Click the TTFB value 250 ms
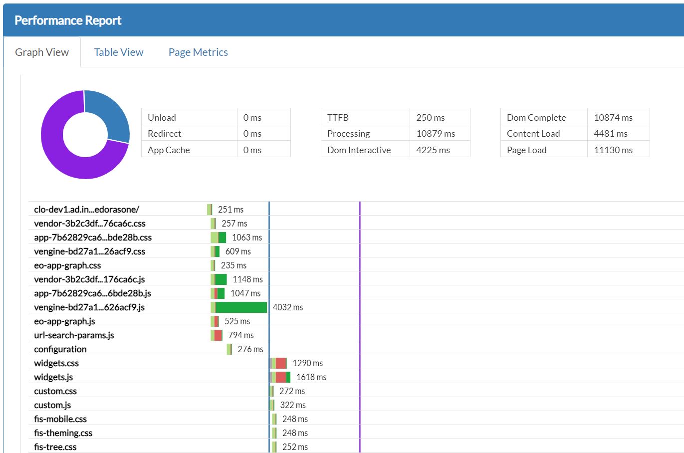 (431, 118)
